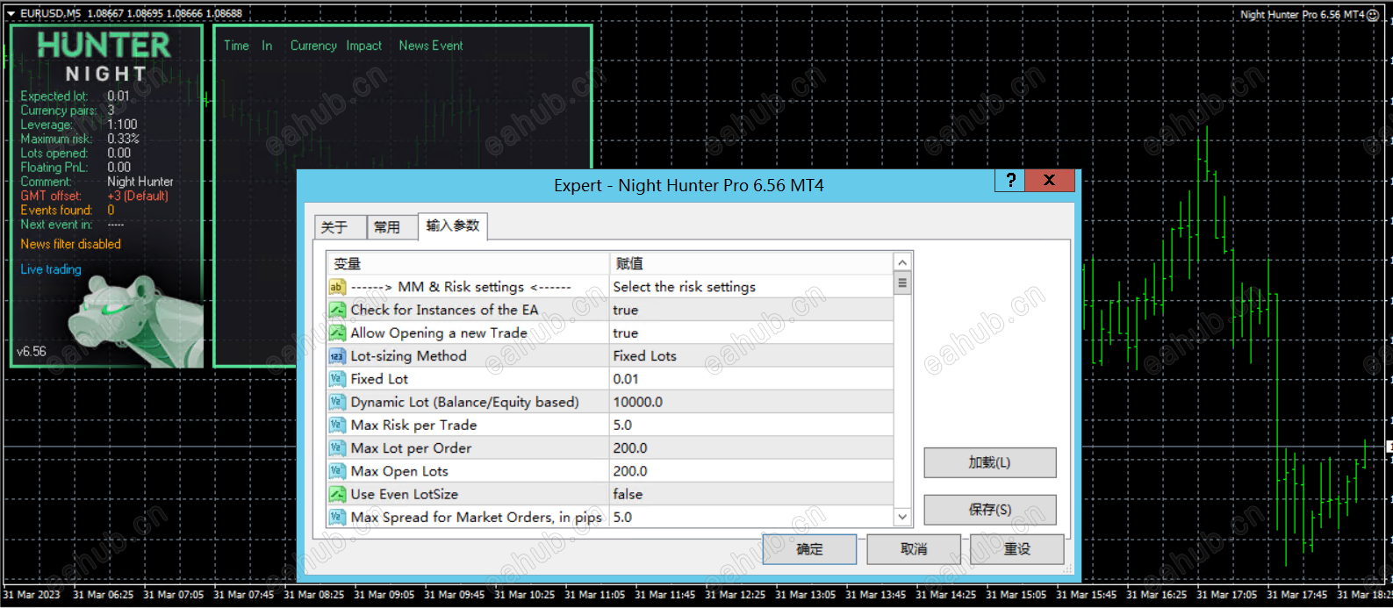1393x608 pixels.
Task: Click the Check for Instances row icon
Action: pyautogui.click(x=337, y=310)
